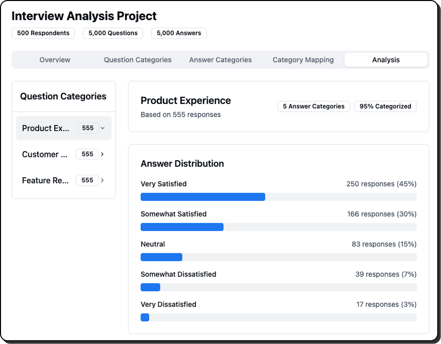Click the Somewhat Satisfied progress bar
441x344 pixels.
278,227
